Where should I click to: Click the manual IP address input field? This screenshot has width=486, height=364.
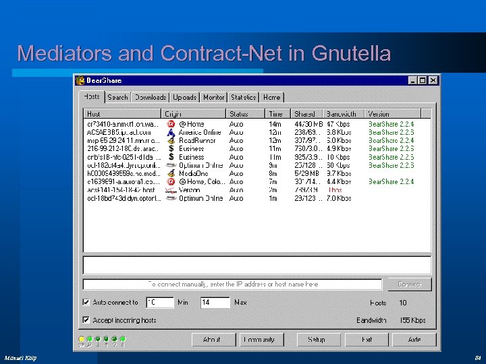coord(232,284)
